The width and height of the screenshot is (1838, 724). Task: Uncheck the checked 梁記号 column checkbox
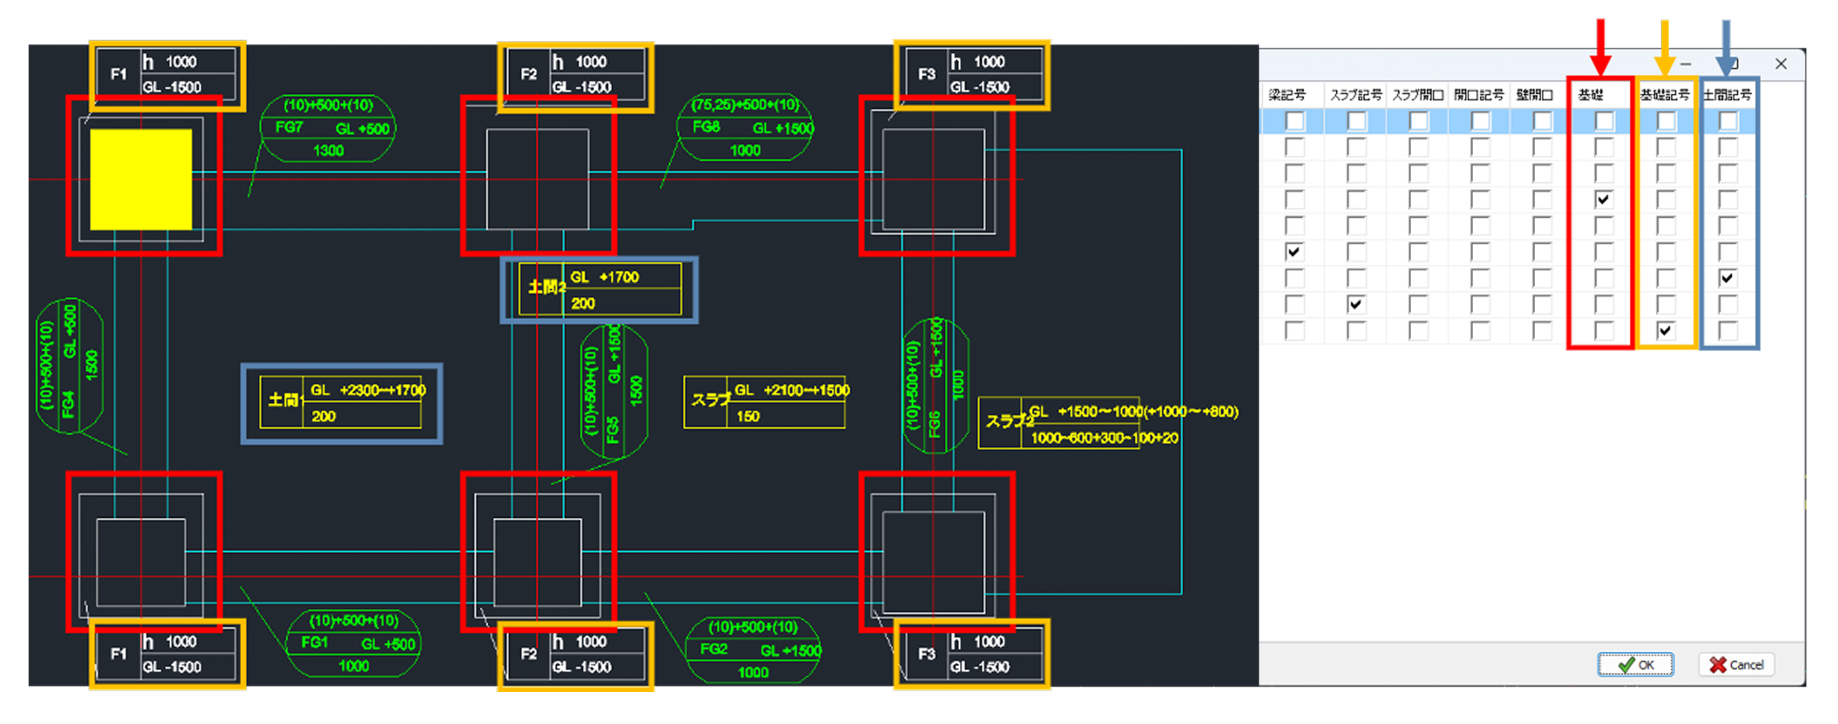(x=1293, y=252)
